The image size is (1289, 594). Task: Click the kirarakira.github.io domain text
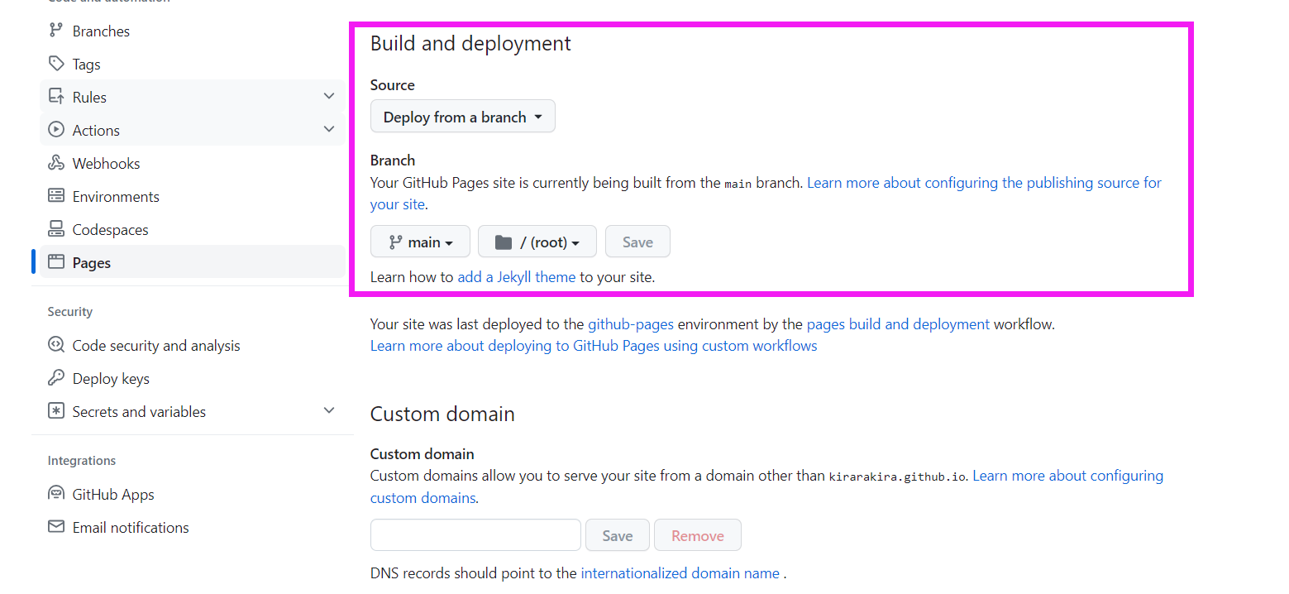[897, 477]
